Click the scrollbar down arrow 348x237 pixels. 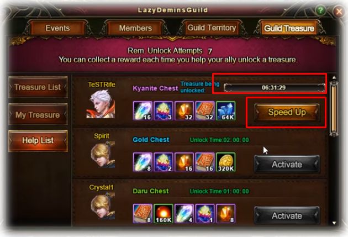[334, 223]
